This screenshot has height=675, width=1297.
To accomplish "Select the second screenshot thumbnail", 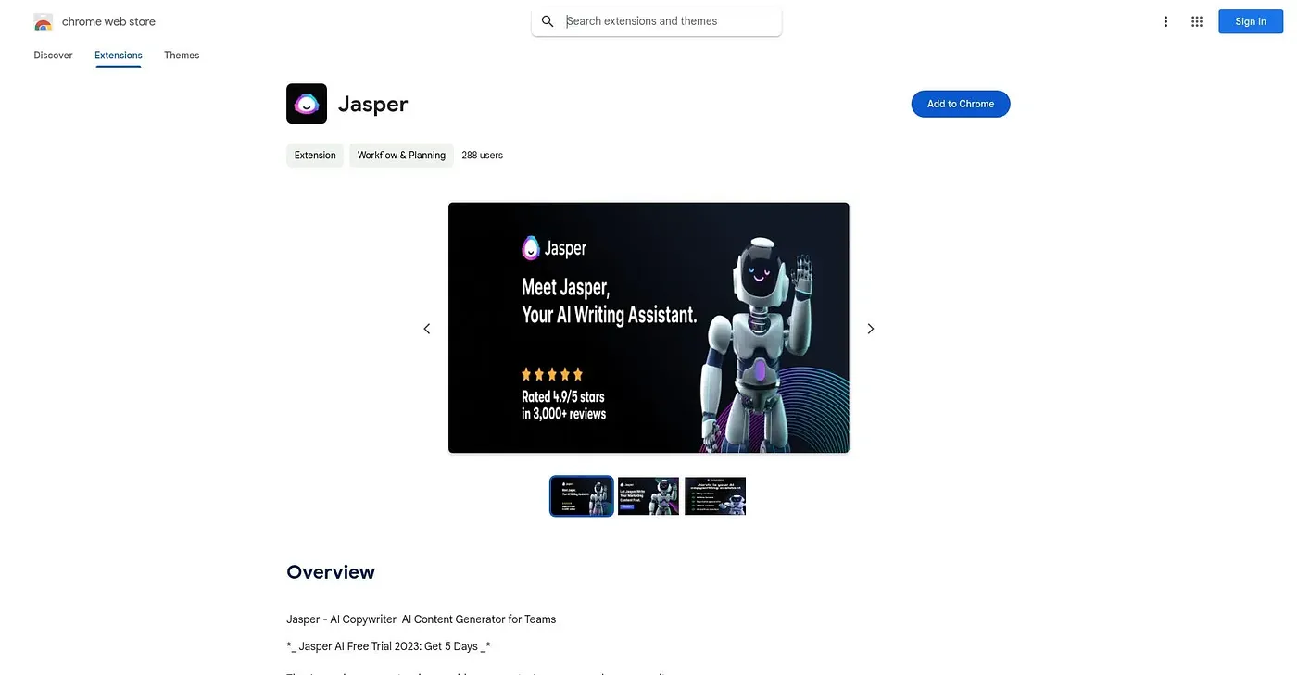I will point(648,496).
